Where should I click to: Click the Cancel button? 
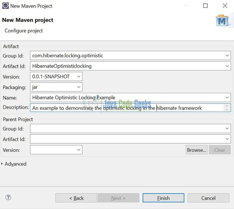pyautogui.click(x=208, y=198)
